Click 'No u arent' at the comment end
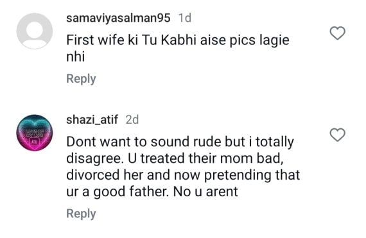Viewport: 366px width, 238px height. (205, 192)
